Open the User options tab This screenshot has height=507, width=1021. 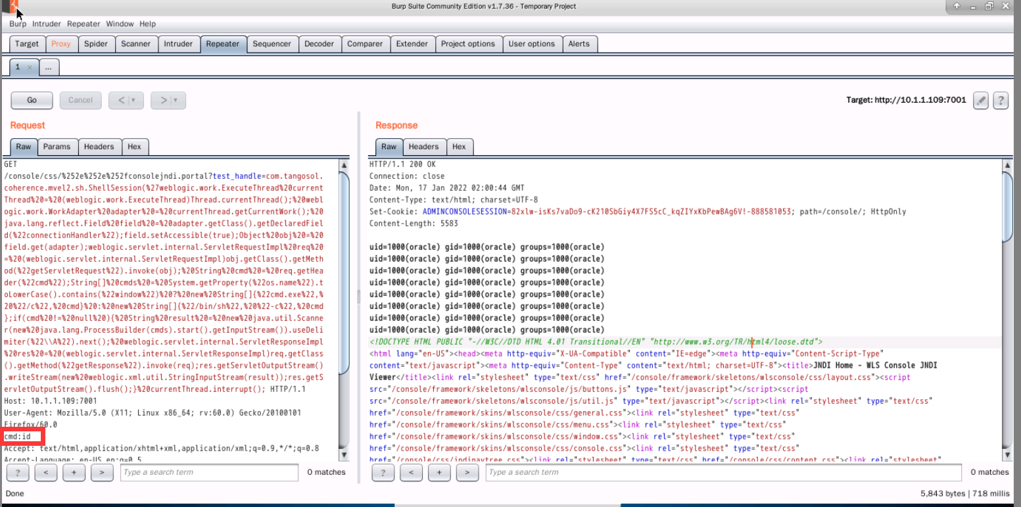click(532, 44)
